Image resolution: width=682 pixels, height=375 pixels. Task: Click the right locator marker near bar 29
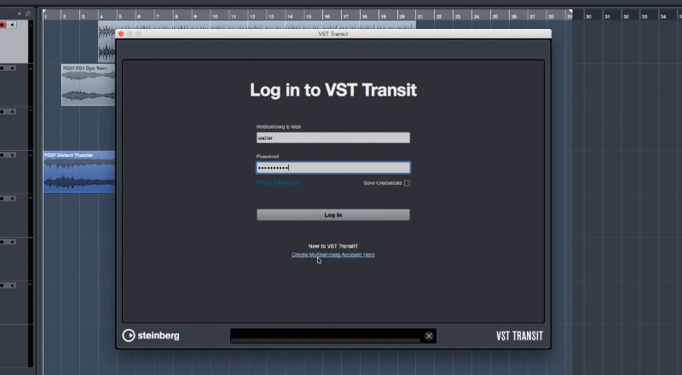click(570, 11)
